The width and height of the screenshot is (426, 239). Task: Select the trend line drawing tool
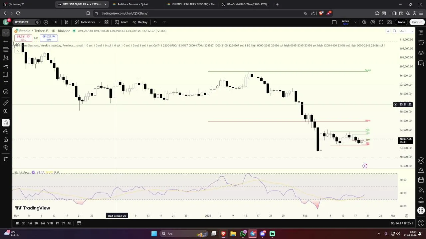(6, 41)
